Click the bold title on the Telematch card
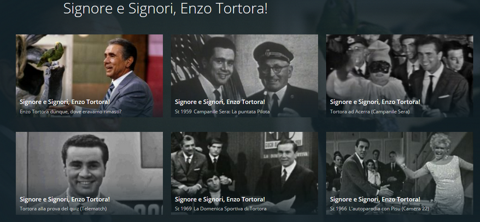The image size is (480, 222). pyautogui.click(x=65, y=200)
